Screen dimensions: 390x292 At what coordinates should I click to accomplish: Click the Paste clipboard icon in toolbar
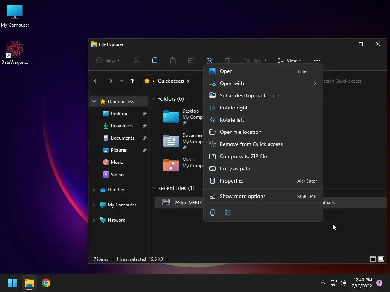pyautogui.click(x=173, y=60)
